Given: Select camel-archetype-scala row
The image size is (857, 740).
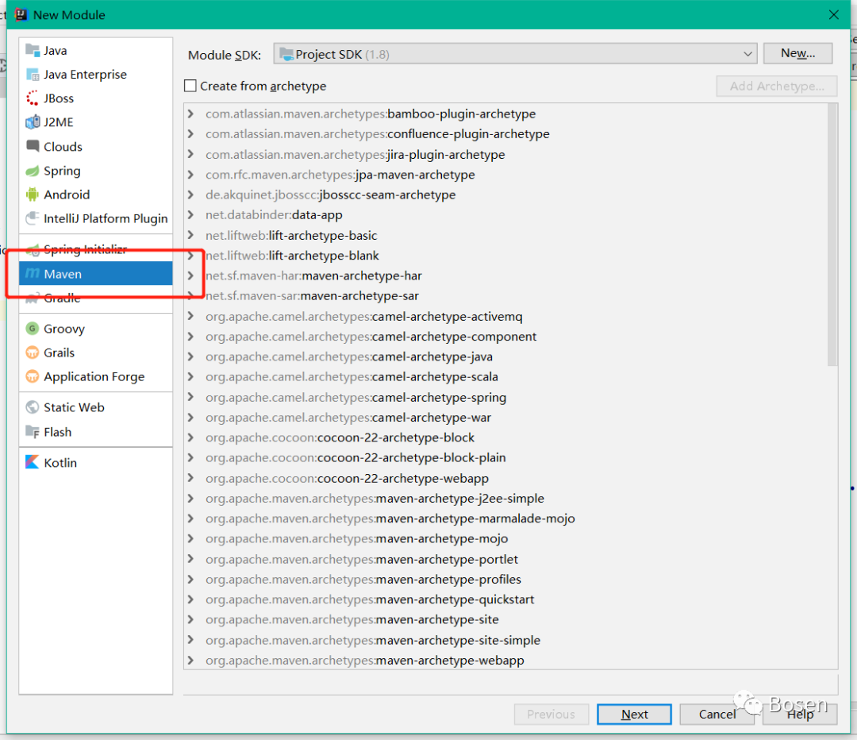Looking at the screenshot, I should tap(505, 377).
